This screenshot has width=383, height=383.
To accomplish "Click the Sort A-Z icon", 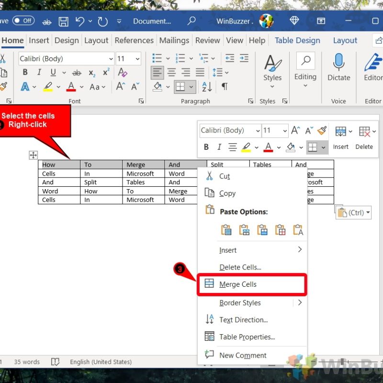I will click(x=207, y=87).
